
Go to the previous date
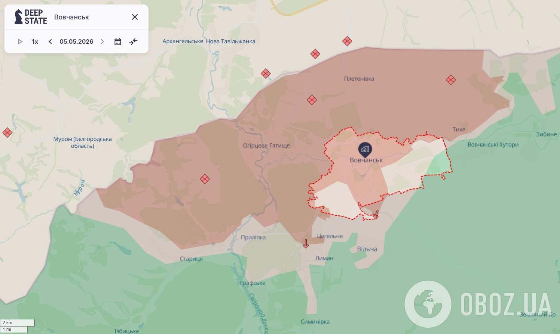click(50, 41)
